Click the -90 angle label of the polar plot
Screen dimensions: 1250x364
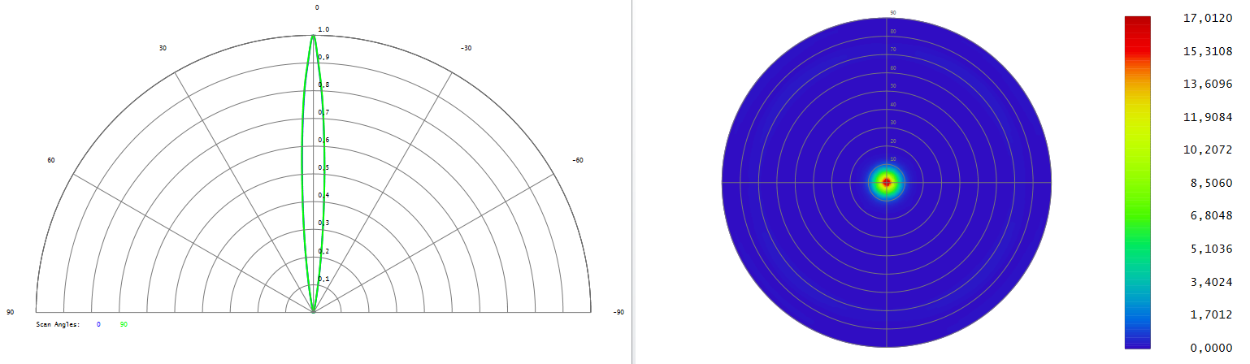(618, 312)
